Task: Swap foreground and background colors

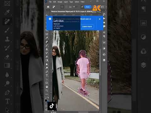Action: pos(48,98)
